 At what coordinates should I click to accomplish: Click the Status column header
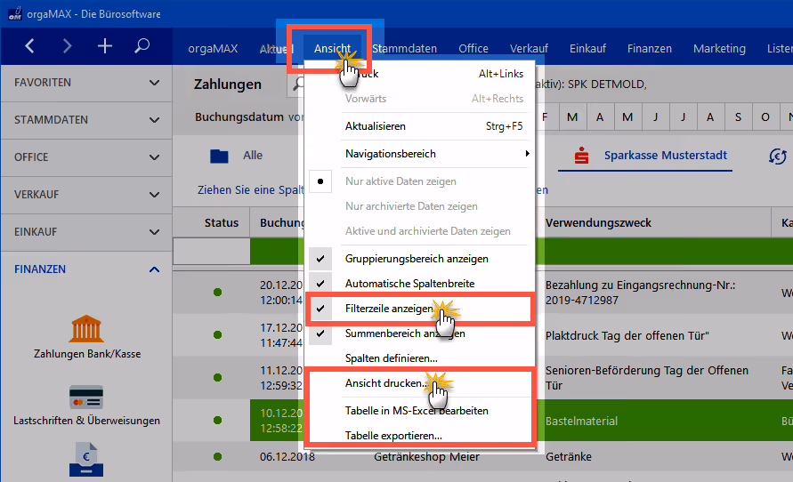222,223
